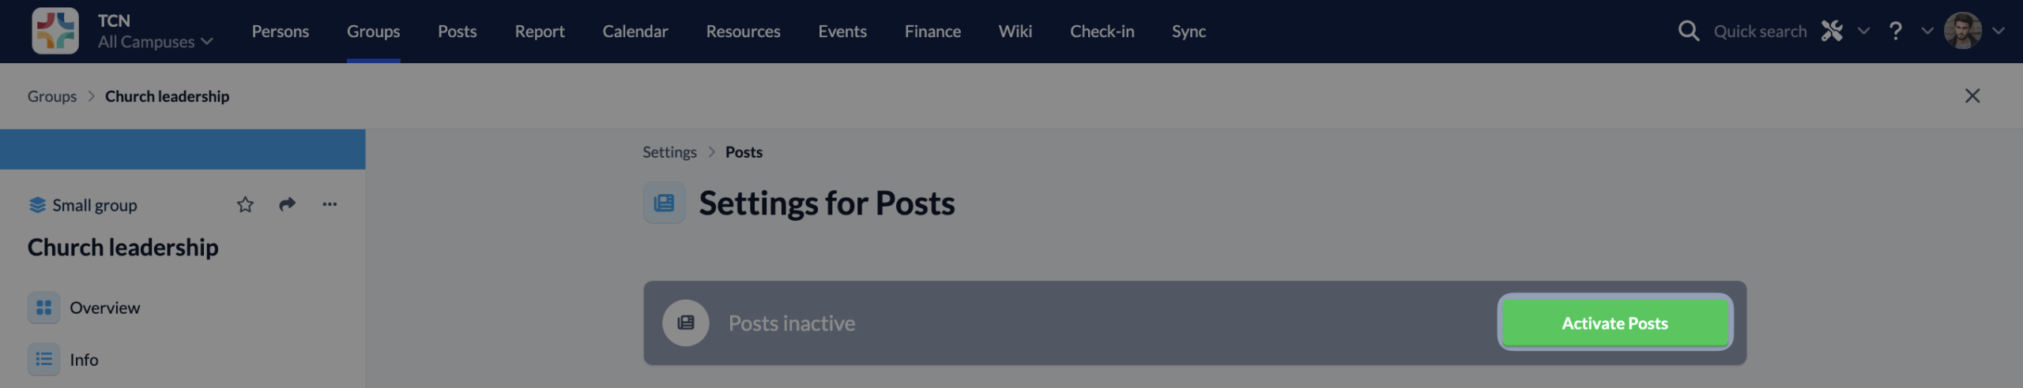Open the Calendar menu item
The height and width of the screenshot is (388, 2023).
(635, 32)
